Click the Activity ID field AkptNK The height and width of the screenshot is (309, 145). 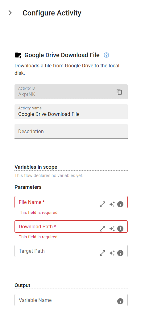click(71, 92)
